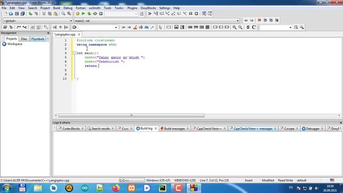Switch to the Search results log tab
The image size is (343, 193).
click(101, 129)
